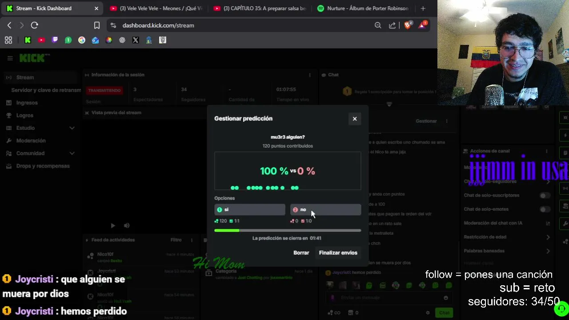
Task: Close the Stream - Kick Dashboard tab
Action: [96, 8]
